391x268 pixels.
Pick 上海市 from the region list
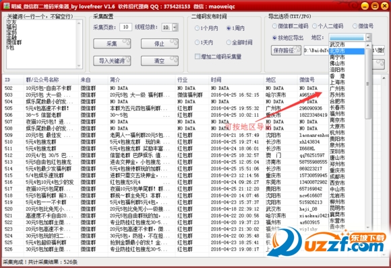[347, 82]
